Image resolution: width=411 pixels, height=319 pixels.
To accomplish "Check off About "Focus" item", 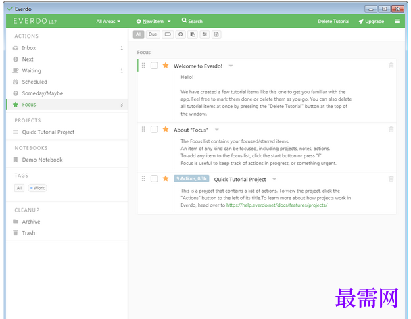I will 154,129.
